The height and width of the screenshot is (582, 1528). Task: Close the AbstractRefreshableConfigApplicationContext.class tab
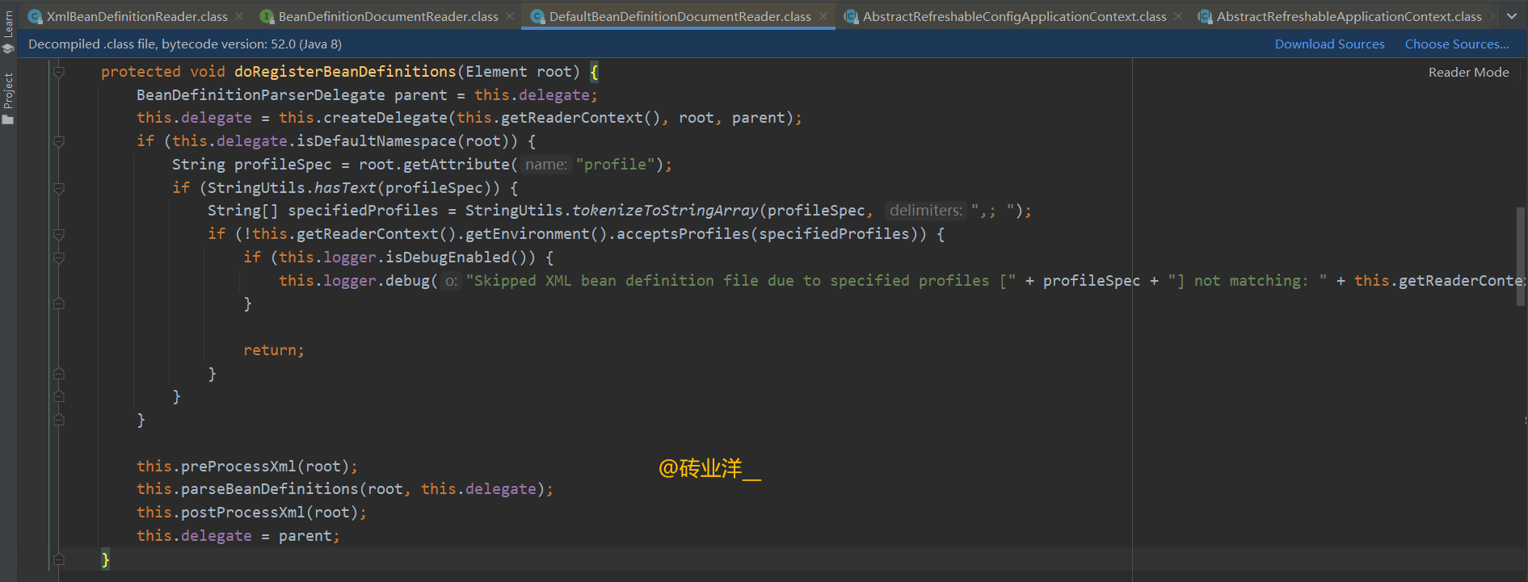1178,16
